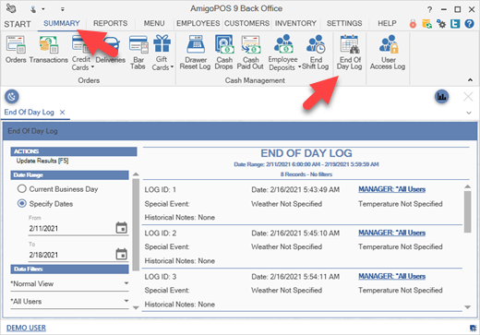Open the Gift Cards summary

162,53
